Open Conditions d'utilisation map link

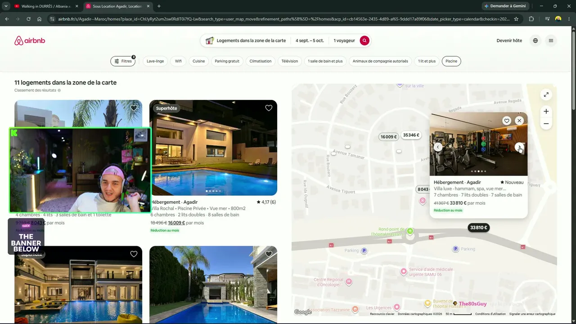(490, 314)
